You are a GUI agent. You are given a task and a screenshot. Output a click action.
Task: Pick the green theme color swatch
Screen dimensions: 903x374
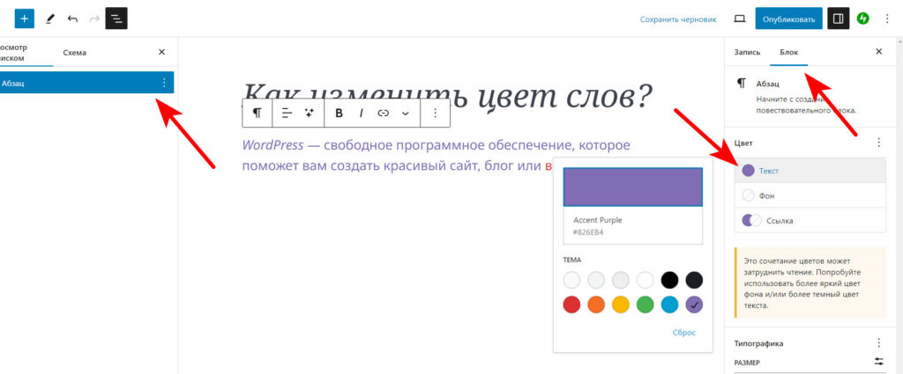tap(645, 305)
